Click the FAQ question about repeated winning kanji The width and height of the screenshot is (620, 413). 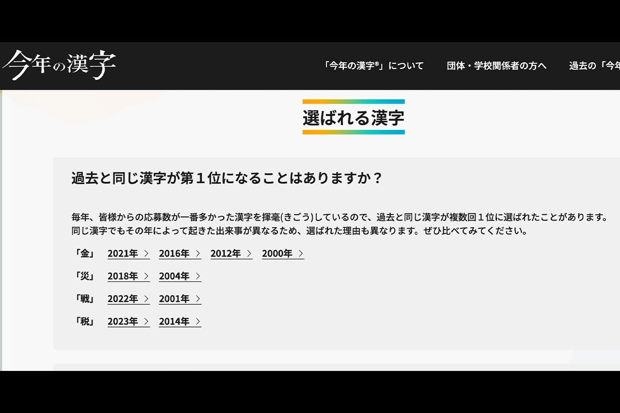point(227,177)
